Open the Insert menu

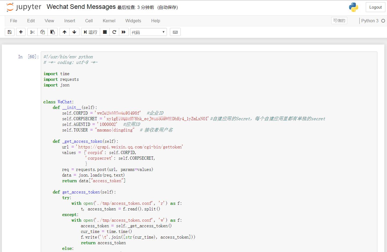[x=70, y=21]
